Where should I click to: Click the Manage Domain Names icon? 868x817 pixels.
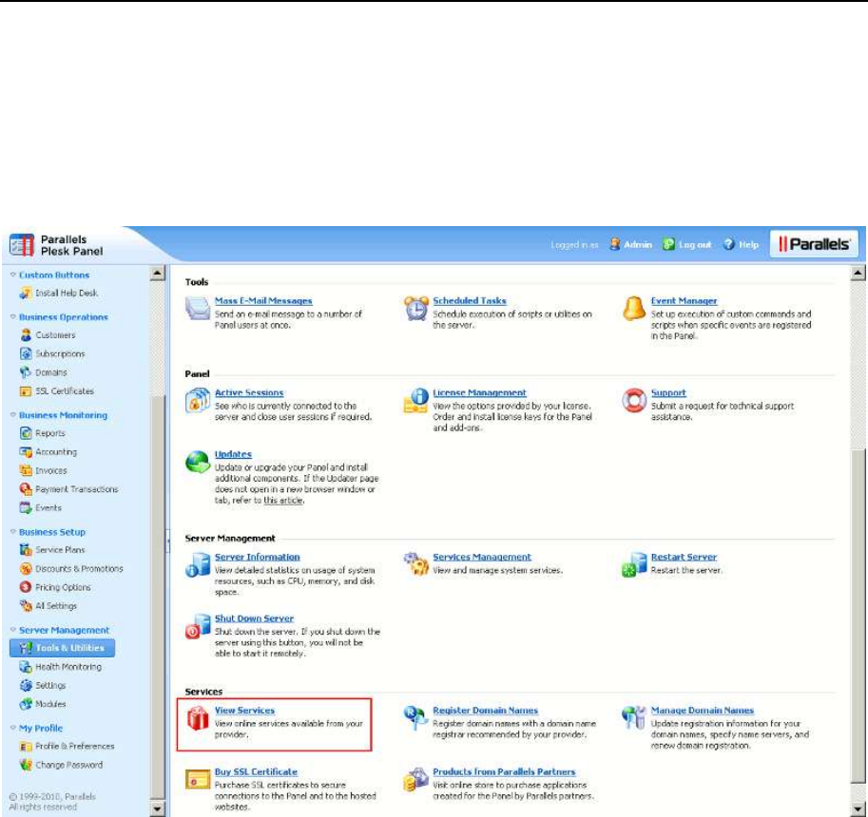[634, 718]
